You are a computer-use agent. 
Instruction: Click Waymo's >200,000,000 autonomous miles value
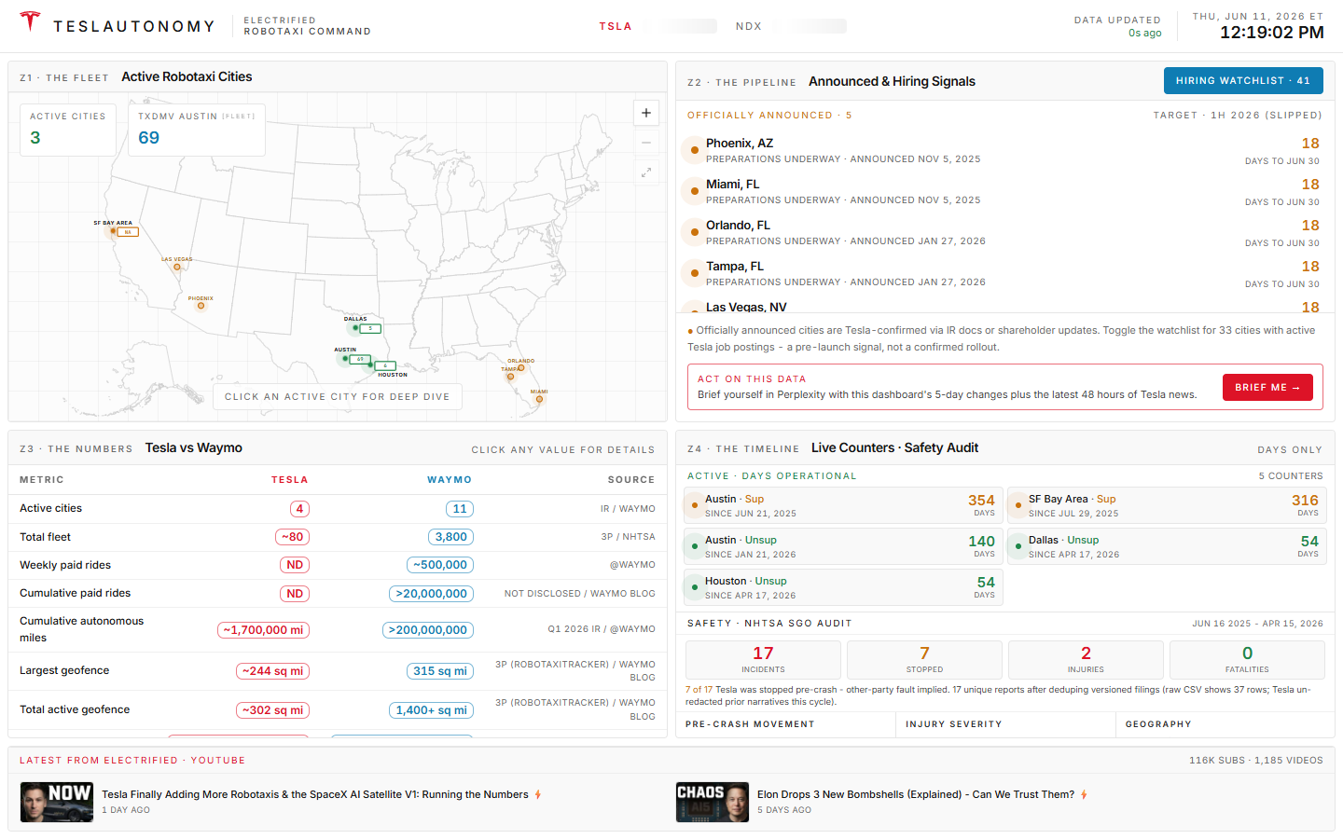pos(428,630)
